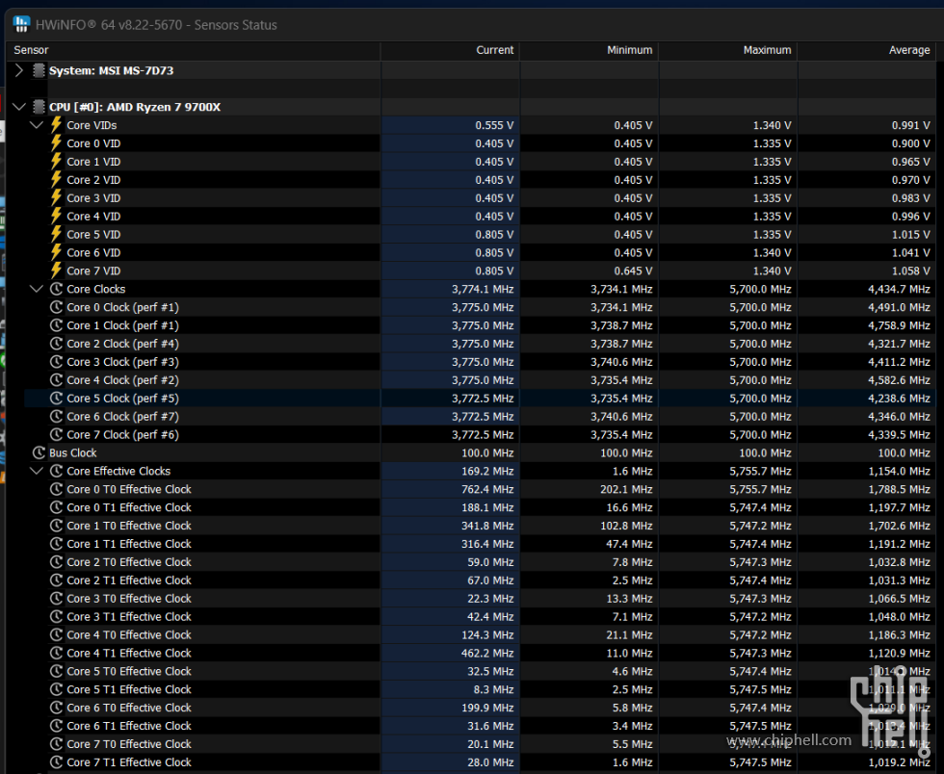Click Bus Clock current value 100.0 MHz
944x774 pixels.
coord(489,452)
